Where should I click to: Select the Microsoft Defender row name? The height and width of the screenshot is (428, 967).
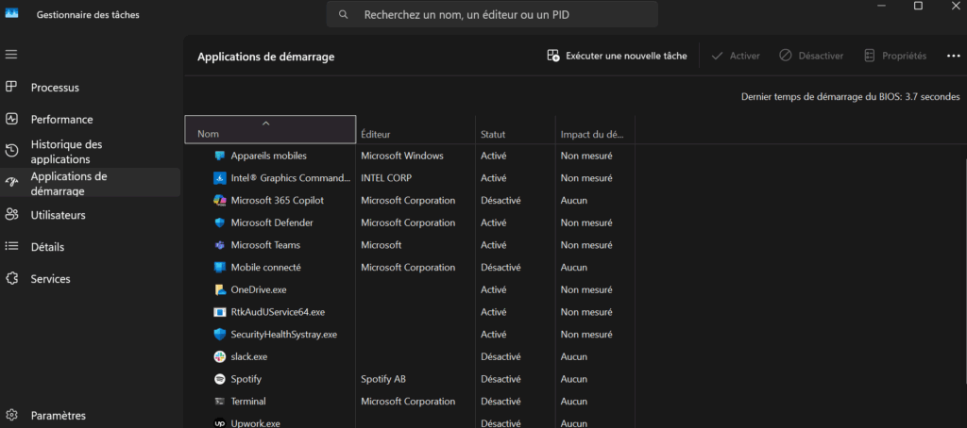[x=272, y=222]
